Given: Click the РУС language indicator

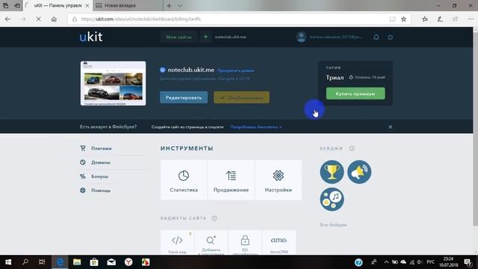Looking at the screenshot, I should click(x=430, y=262).
